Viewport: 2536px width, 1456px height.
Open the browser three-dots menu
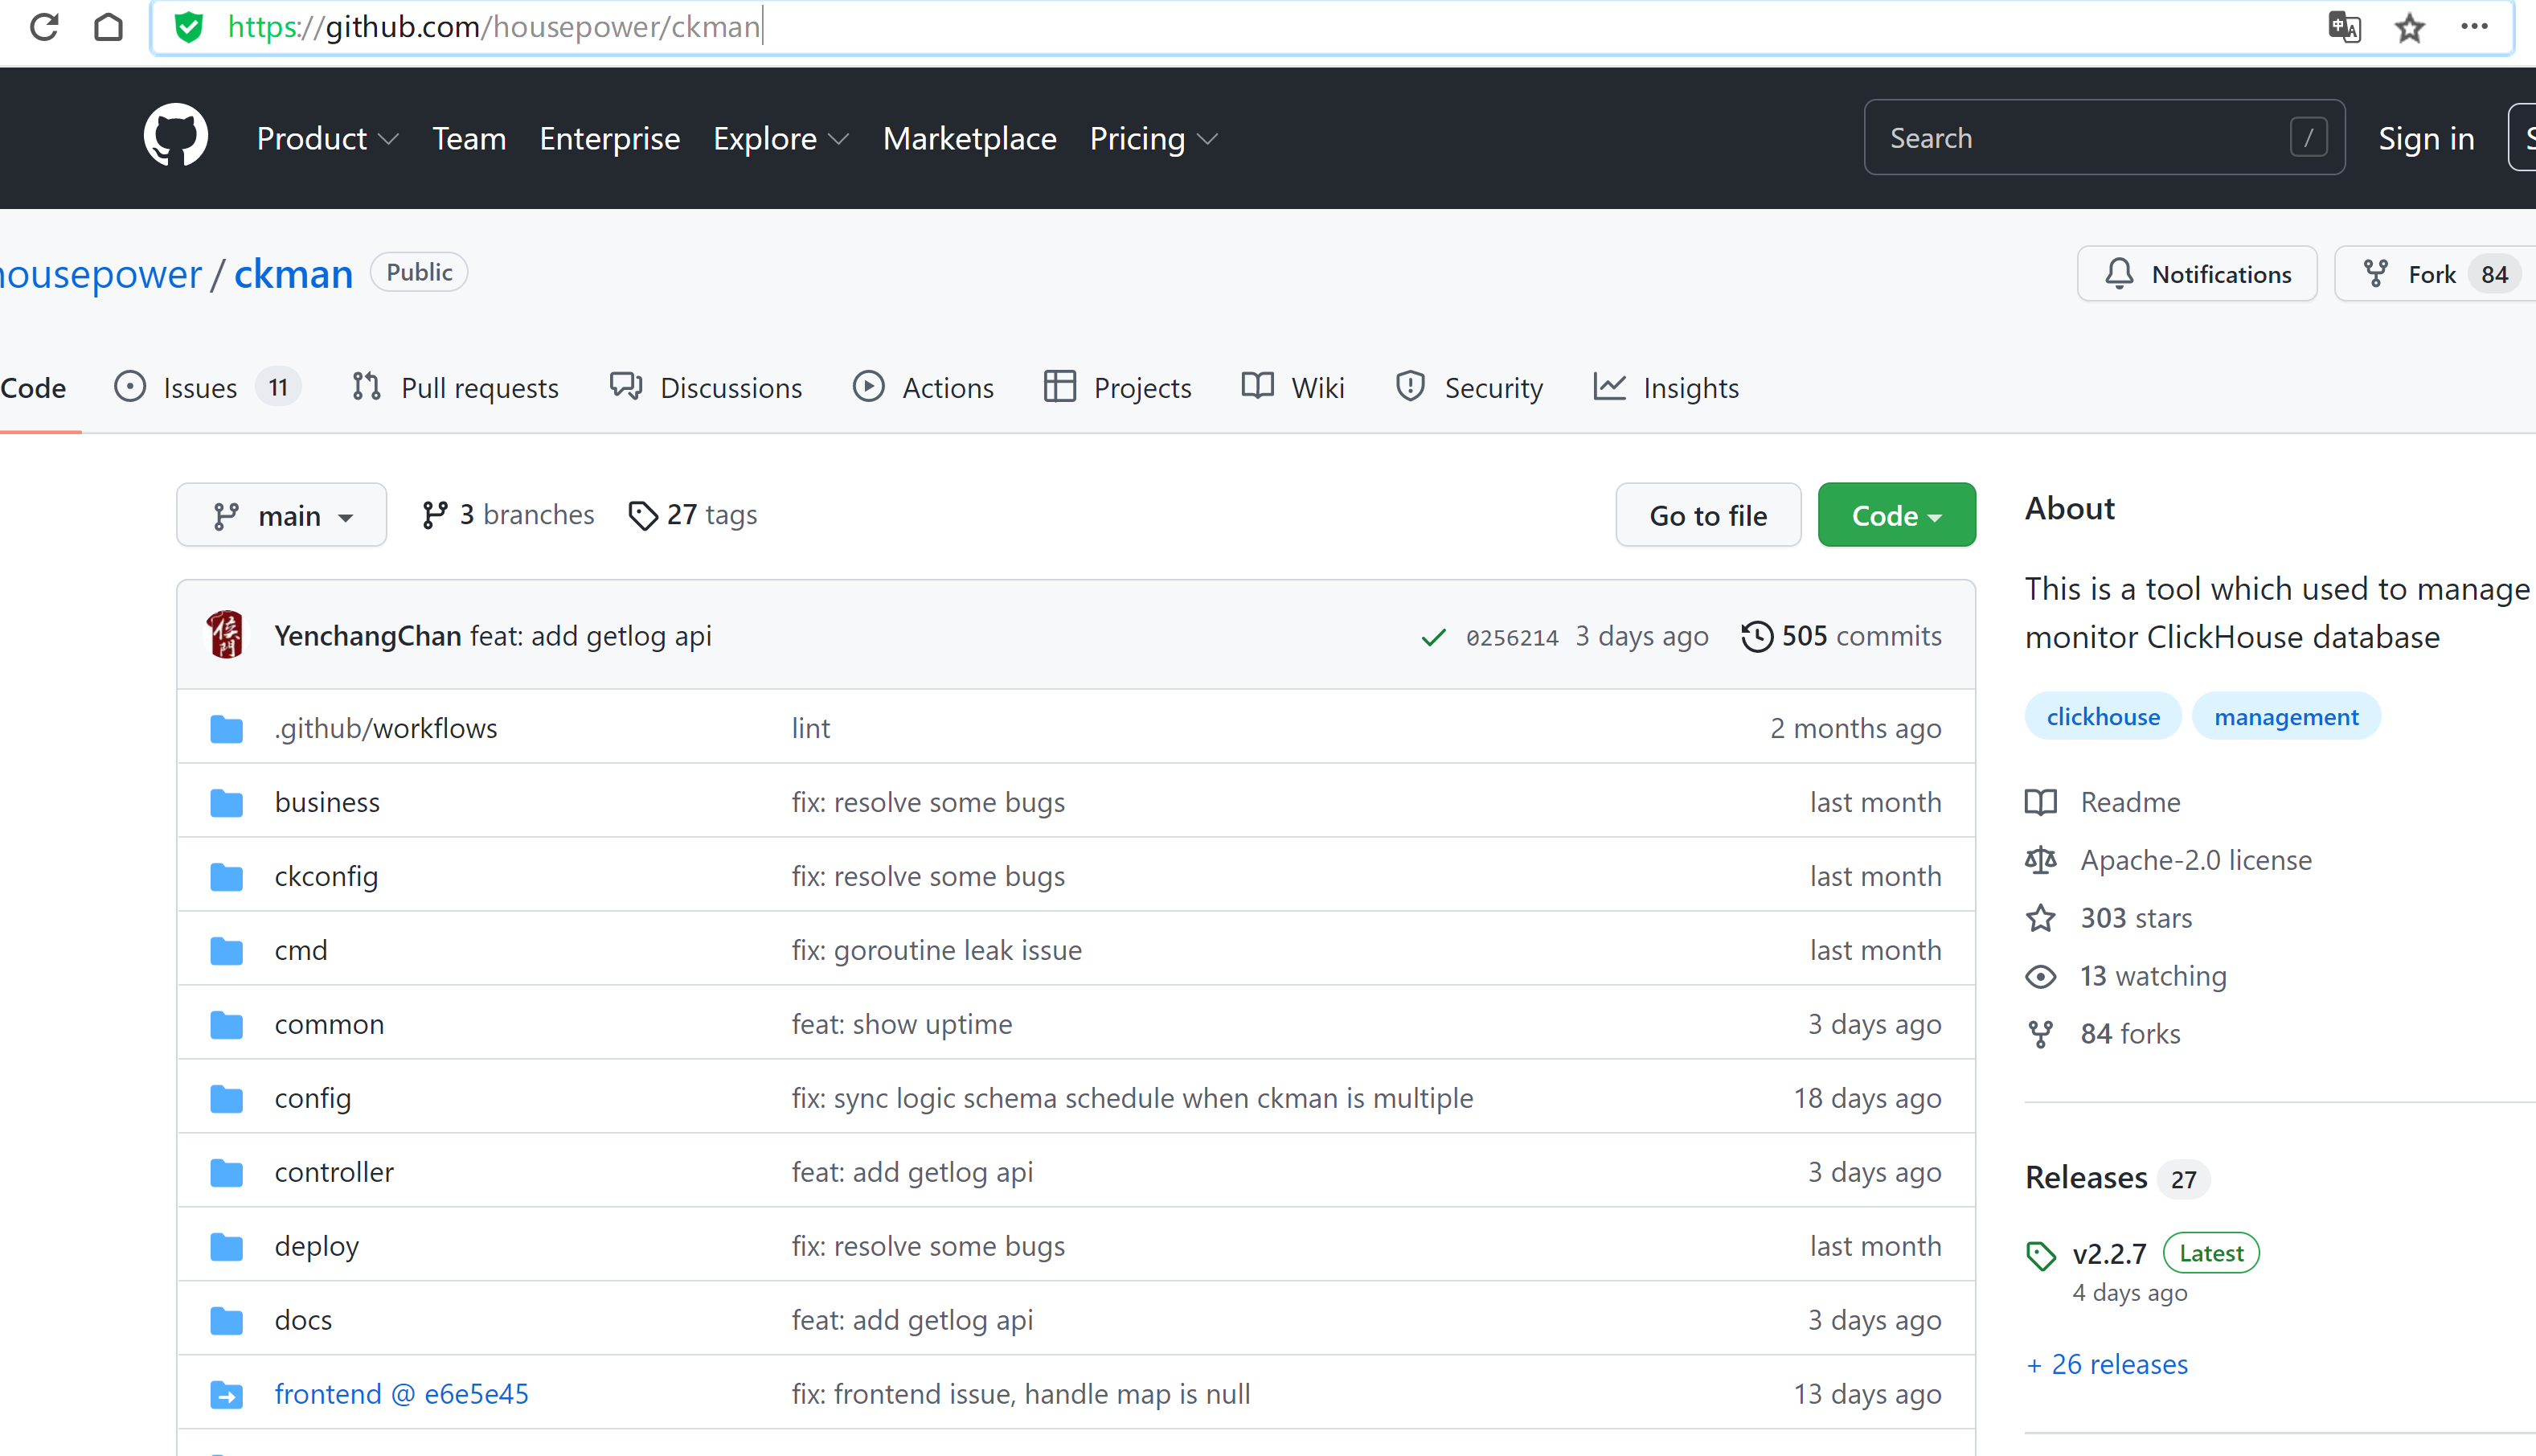click(x=2474, y=27)
